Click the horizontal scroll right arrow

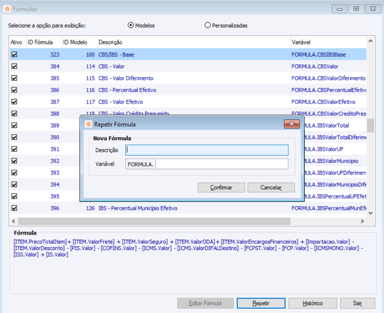tap(362, 221)
